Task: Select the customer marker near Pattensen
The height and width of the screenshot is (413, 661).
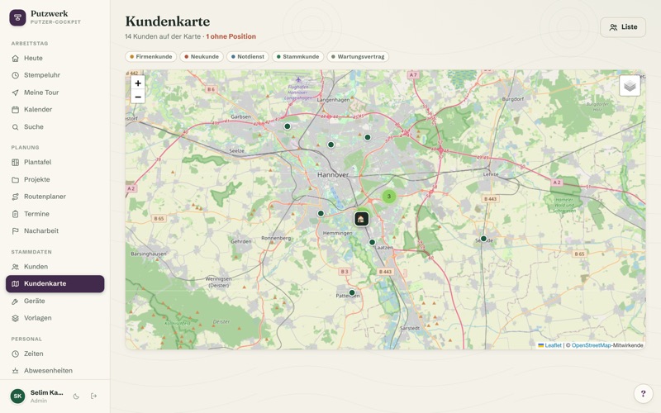Action: click(x=352, y=292)
